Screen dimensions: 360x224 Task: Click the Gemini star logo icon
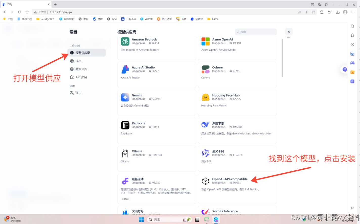pyautogui.click(x=125, y=97)
